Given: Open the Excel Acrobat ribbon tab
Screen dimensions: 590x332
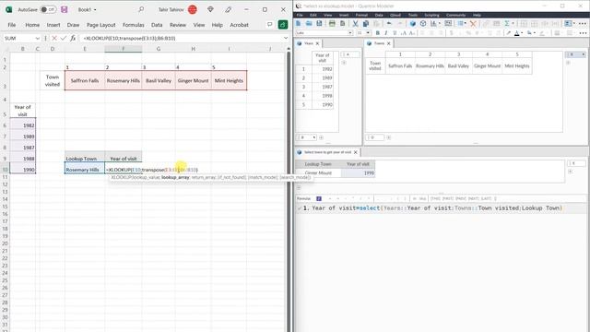Looking at the screenshot, I should 239,25.
